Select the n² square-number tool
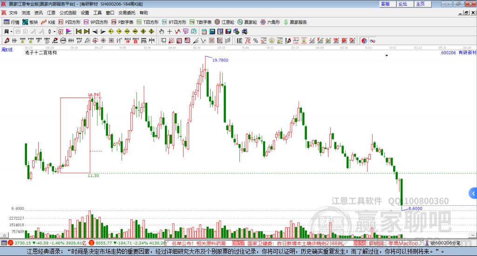 [79, 40]
